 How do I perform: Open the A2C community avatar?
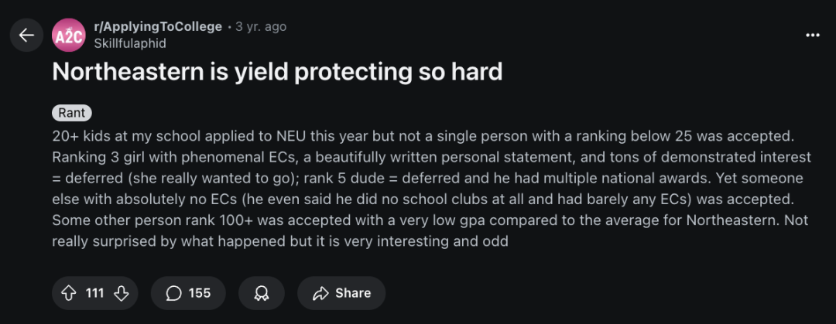pyautogui.click(x=68, y=35)
